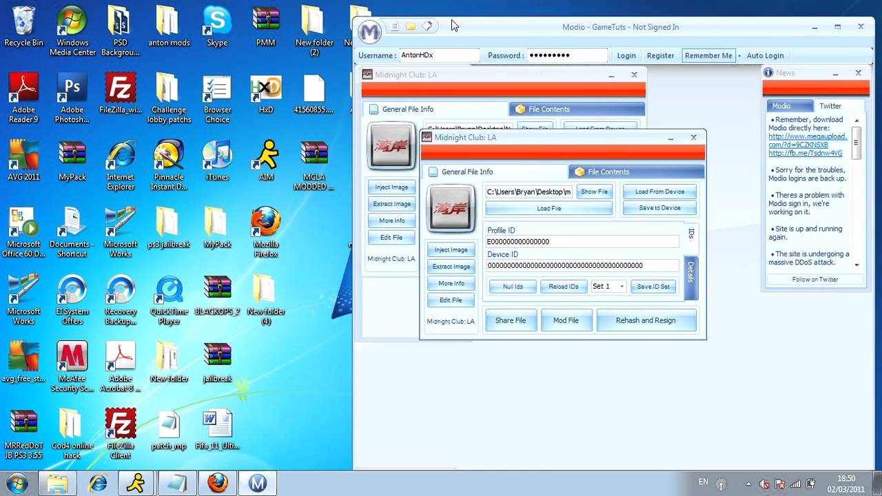Click the Save ID Set button
Viewport: 882px width, 496px height.
click(x=653, y=287)
